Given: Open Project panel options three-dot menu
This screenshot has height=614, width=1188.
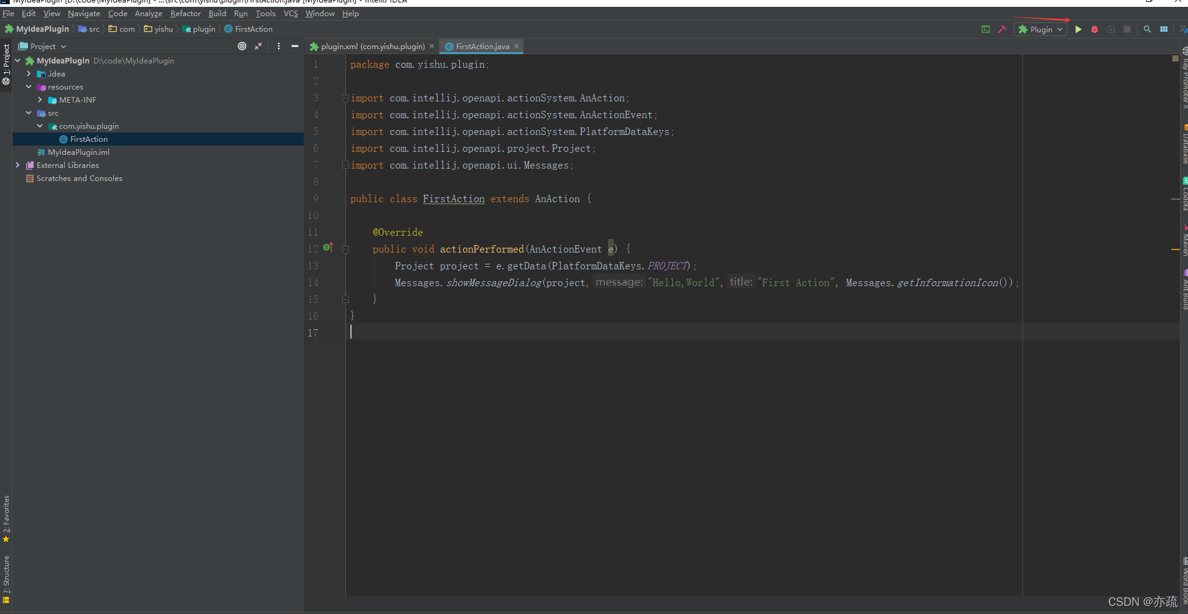Looking at the screenshot, I should coord(279,46).
